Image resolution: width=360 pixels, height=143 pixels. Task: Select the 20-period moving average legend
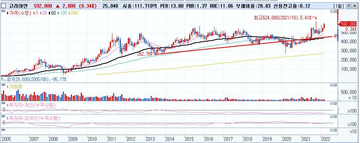point(44,13)
